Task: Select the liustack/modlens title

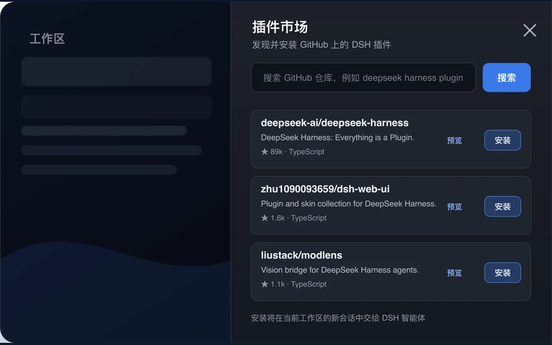Action: [301, 255]
